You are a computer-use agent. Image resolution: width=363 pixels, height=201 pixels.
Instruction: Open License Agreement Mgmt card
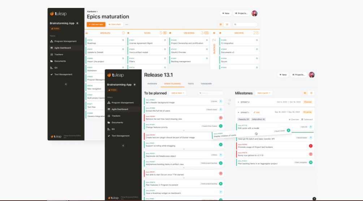(x=147, y=41)
